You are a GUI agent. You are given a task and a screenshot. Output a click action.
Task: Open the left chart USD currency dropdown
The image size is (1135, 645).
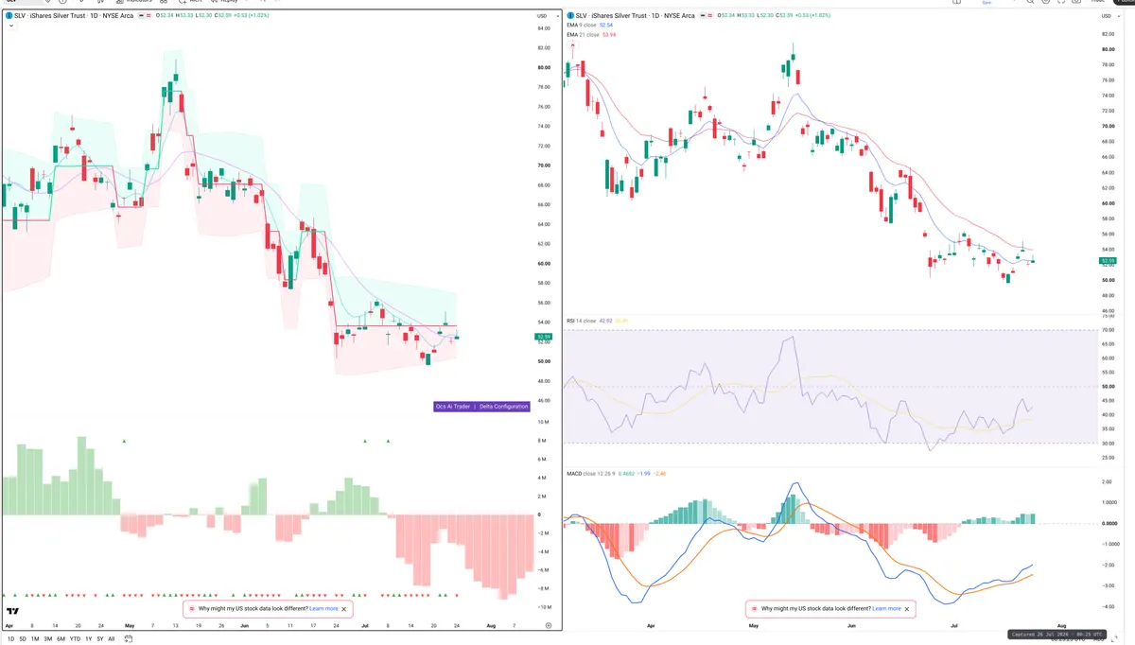click(547, 15)
